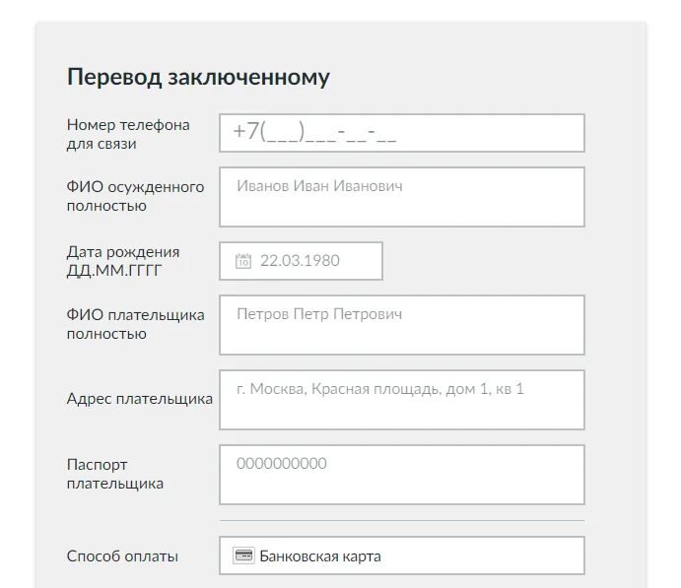This screenshot has height=588, width=681.
Task: Click the Паспорт плательщика label
Action: click(115, 474)
